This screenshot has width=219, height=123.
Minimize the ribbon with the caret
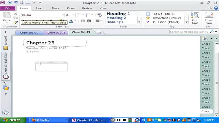210,8
